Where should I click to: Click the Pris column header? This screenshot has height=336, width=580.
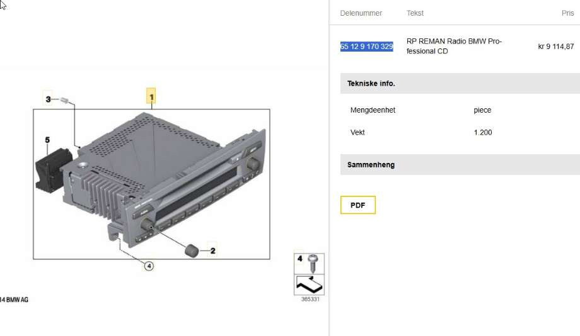pyautogui.click(x=567, y=13)
